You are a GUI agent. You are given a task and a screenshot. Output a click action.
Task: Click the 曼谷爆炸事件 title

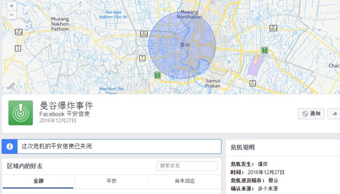point(66,106)
